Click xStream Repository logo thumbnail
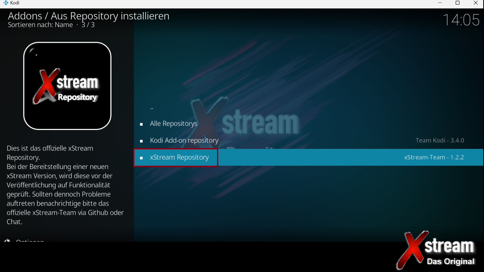Viewport: 484px width, 272px height. pos(67,86)
